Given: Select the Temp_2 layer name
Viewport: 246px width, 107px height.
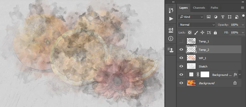Looking at the screenshot, I should [x=204, y=50].
